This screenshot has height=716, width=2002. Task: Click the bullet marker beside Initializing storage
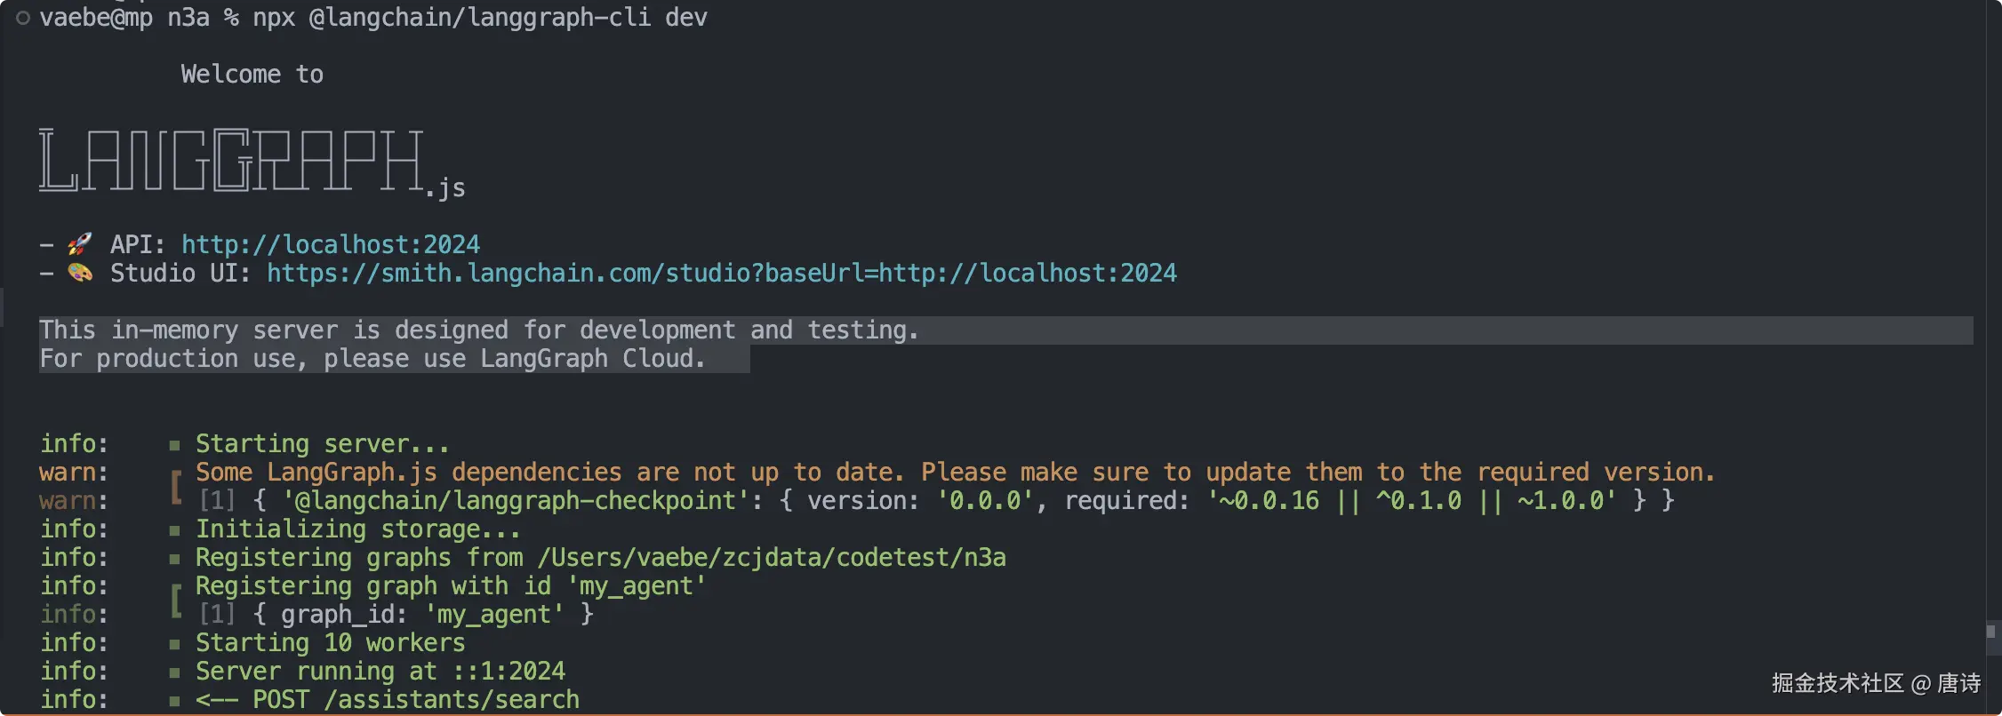tap(175, 530)
